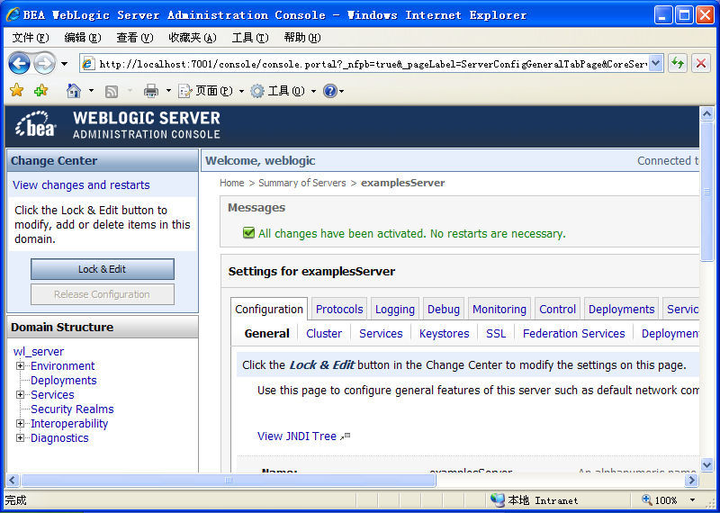Expand the Environment tree node
The image size is (720, 513).
tap(21, 366)
